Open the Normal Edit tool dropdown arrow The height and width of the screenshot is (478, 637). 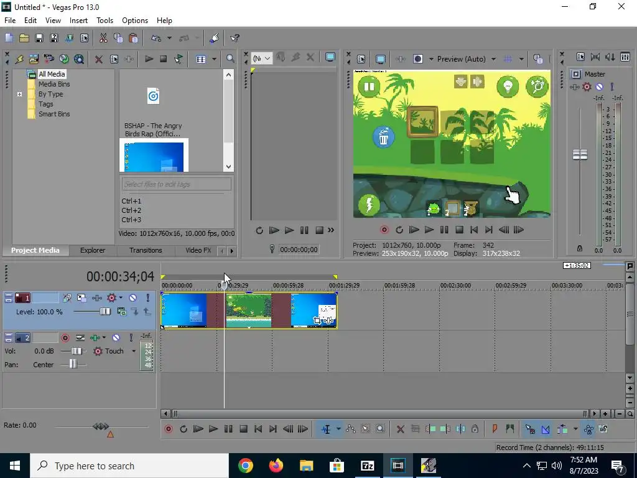pyautogui.click(x=338, y=429)
